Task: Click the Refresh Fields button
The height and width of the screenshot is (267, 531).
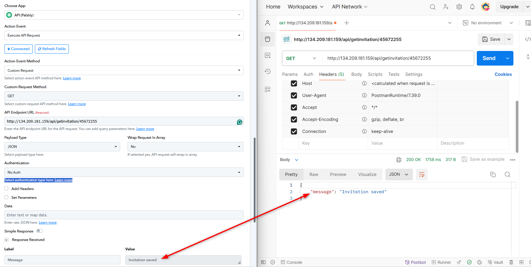Action: click(52, 49)
